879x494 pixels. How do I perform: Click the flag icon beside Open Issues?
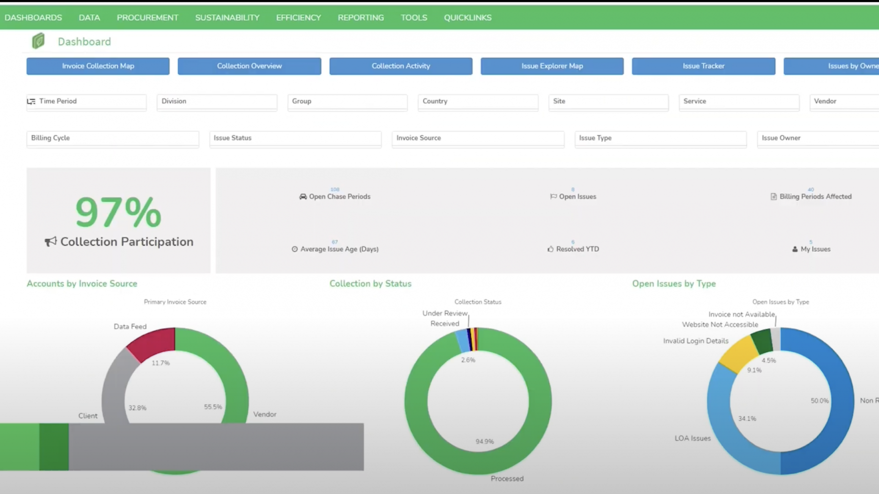553,197
